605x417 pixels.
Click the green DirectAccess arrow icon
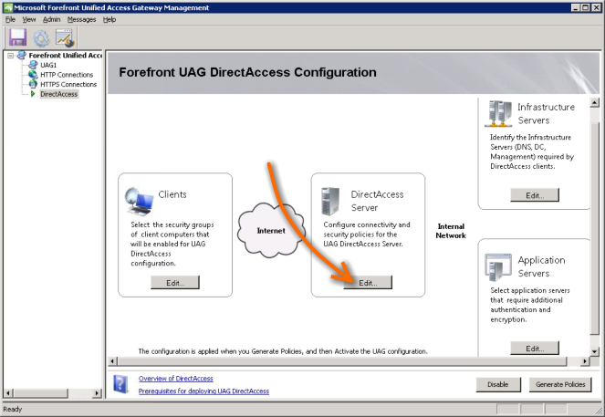tap(33, 94)
